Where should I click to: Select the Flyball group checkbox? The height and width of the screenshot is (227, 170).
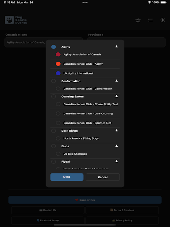tap(54, 162)
